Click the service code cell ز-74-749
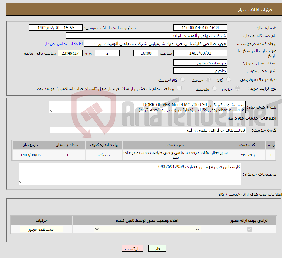282x258 pixels. click(247, 155)
